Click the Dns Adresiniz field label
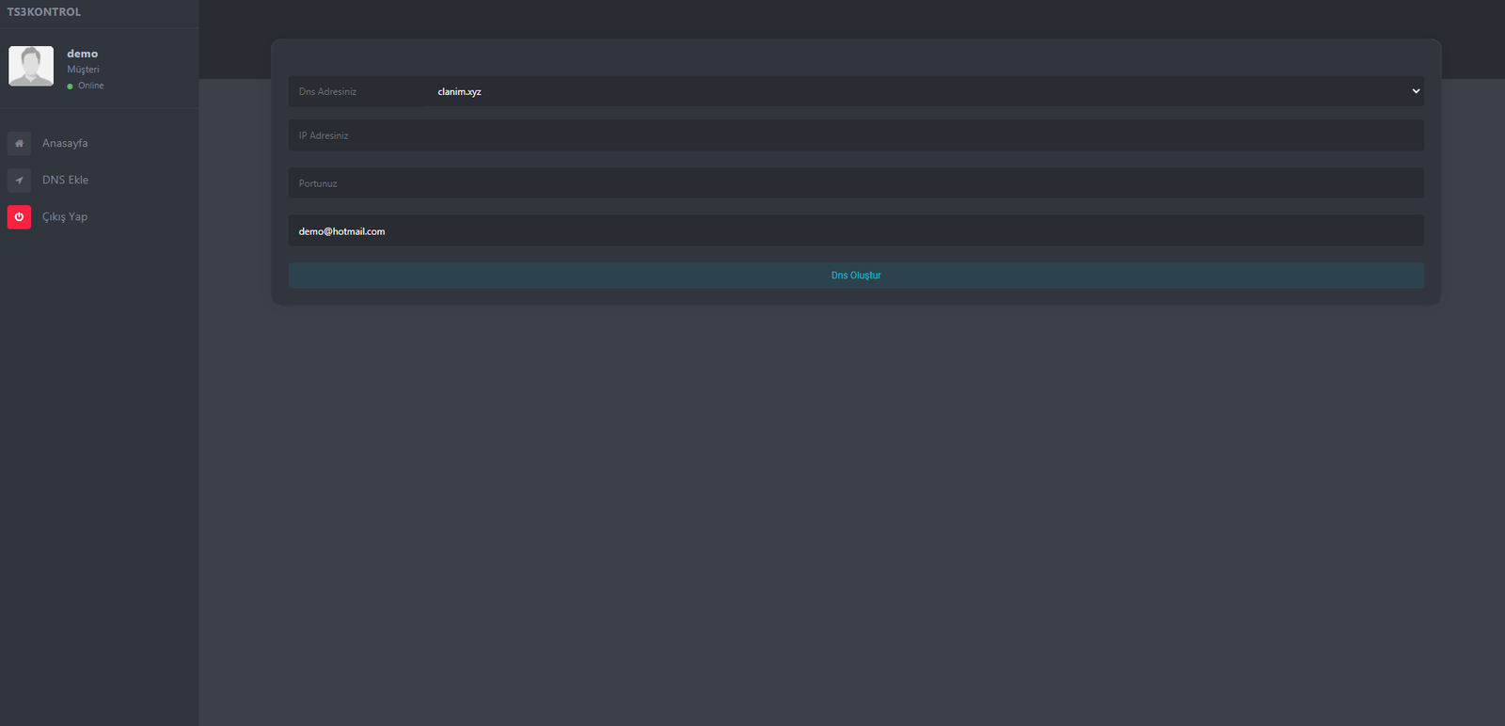 [327, 91]
